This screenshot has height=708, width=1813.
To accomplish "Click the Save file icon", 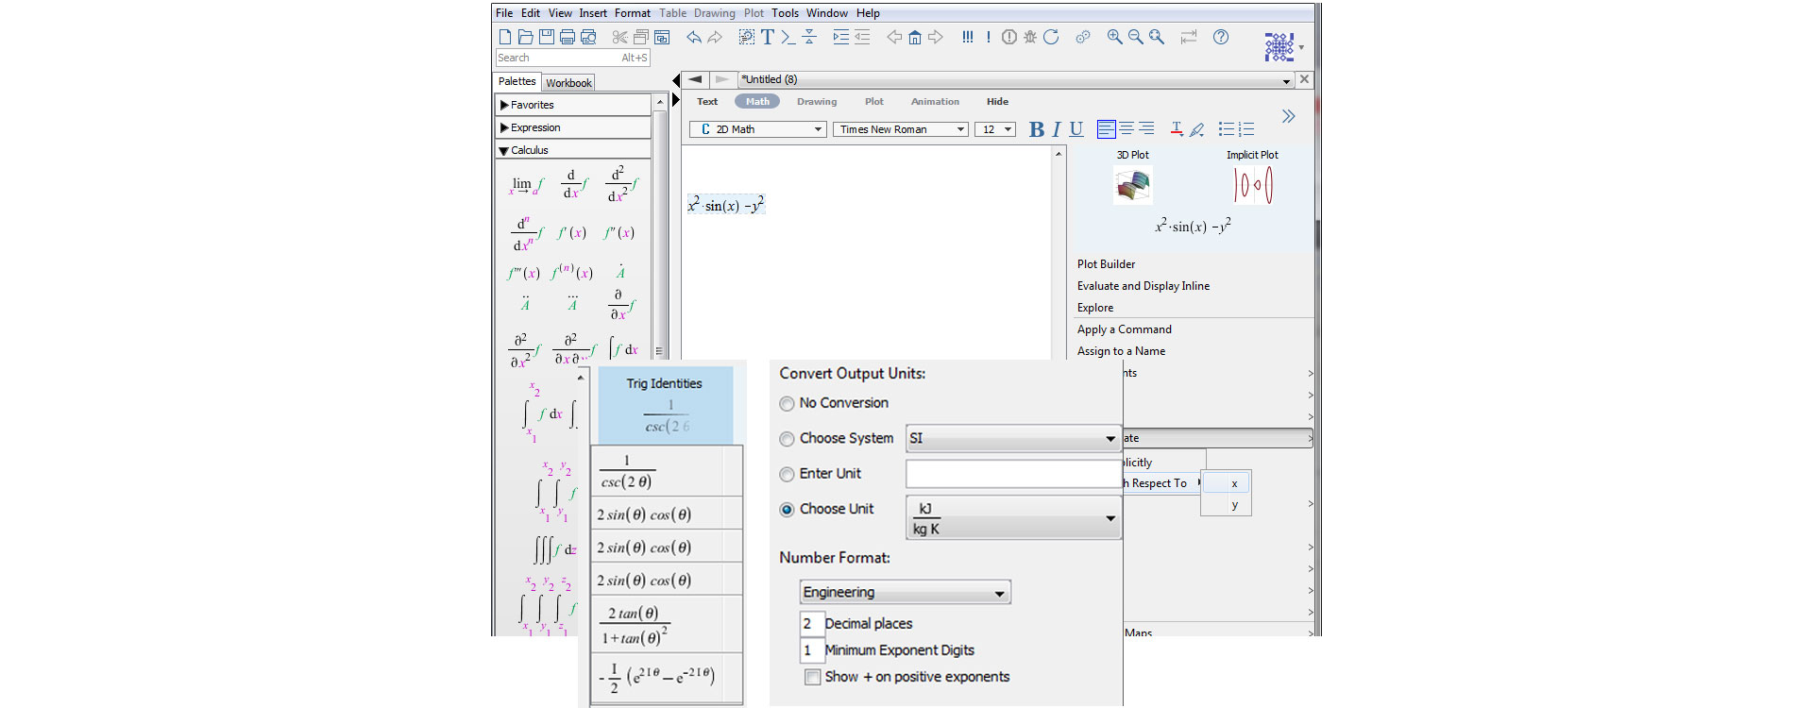I will pyautogui.click(x=547, y=37).
